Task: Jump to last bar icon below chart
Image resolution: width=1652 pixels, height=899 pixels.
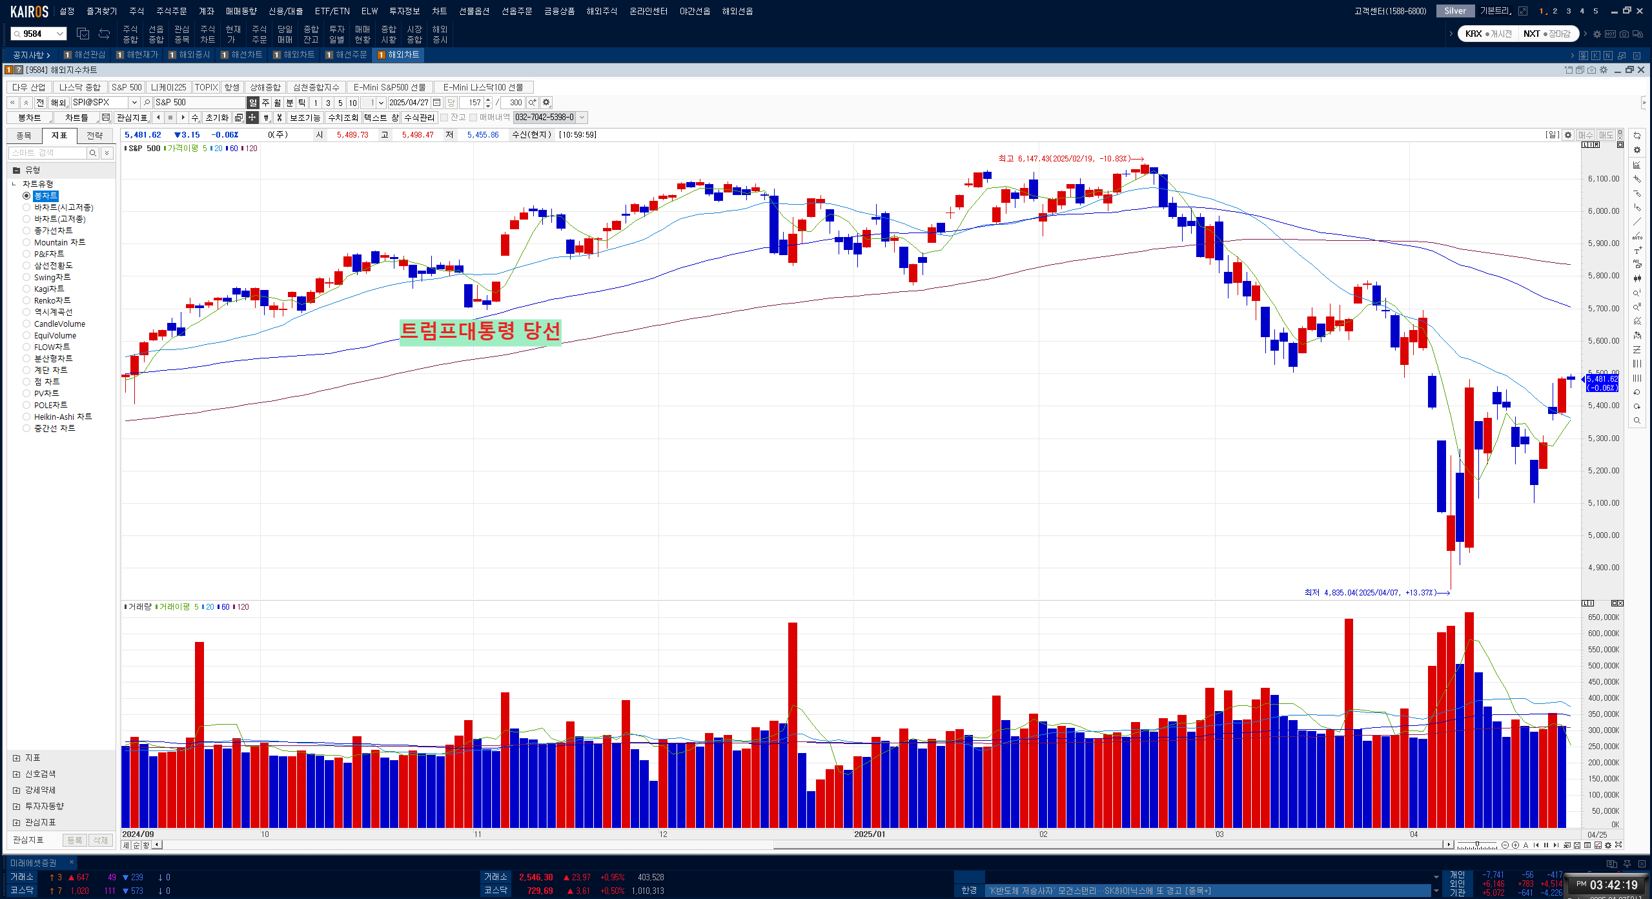Action: point(1556,845)
